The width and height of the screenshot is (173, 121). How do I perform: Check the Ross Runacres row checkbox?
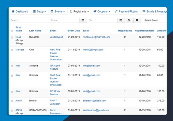[12, 38]
